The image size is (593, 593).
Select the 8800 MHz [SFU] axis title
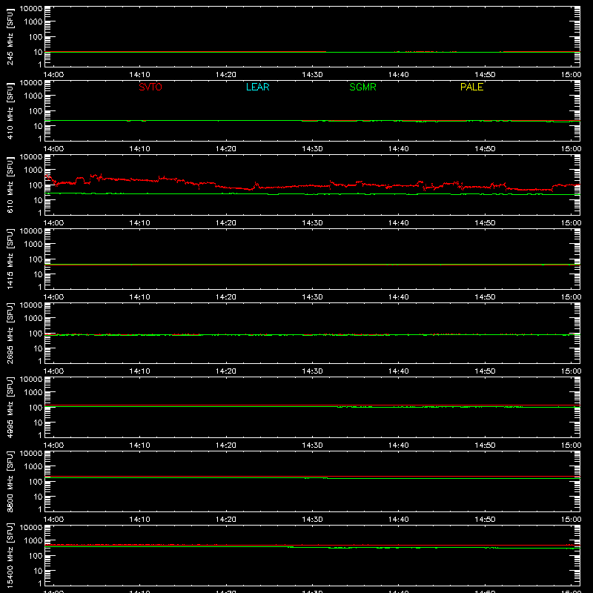(10, 481)
